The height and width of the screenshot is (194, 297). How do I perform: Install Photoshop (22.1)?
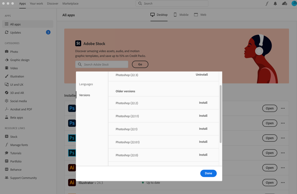point(203,129)
